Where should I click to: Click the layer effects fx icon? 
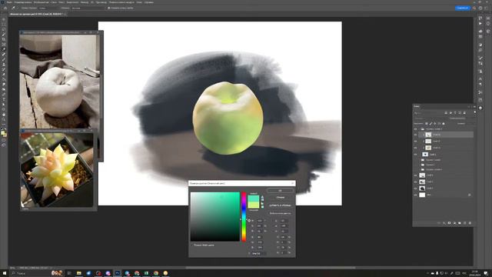tap(444, 223)
